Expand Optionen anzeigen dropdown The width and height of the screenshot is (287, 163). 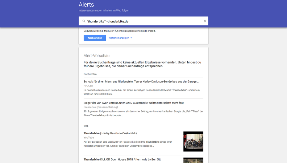[x=121, y=38]
